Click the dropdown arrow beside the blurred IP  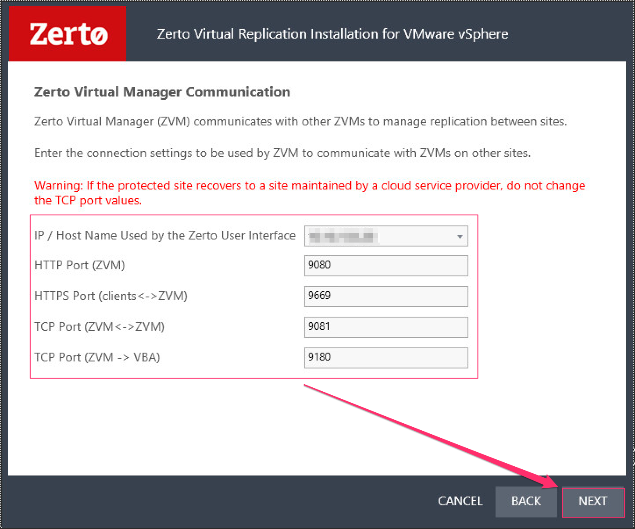pyautogui.click(x=459, y=236)
